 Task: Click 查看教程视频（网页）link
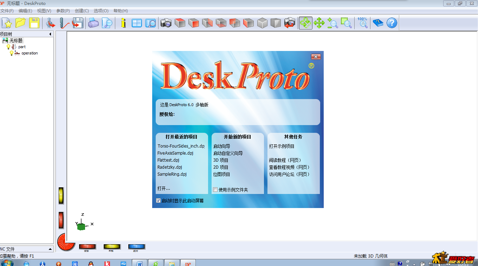[290, 167]
